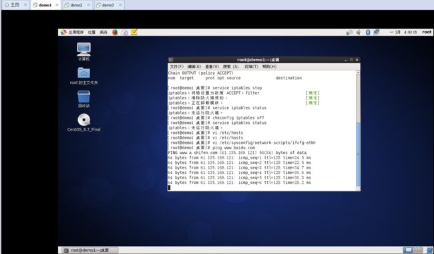The image size is (434, 254).
Task: Open the terminal 文件(F) menu
Action: click(x=176, y=67)
